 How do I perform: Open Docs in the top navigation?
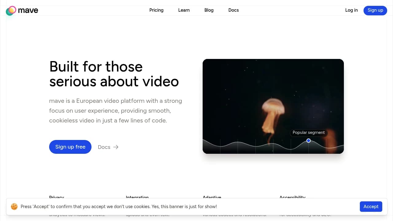click(233, 10)
